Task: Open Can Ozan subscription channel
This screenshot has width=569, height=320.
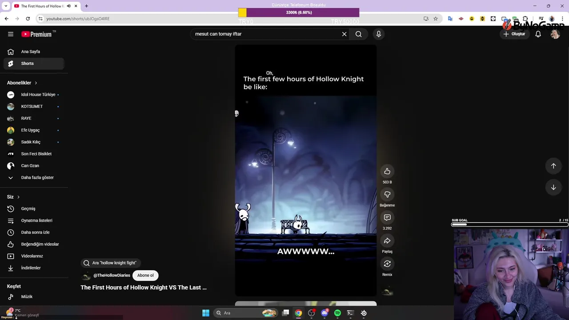Action: (34, 166)
